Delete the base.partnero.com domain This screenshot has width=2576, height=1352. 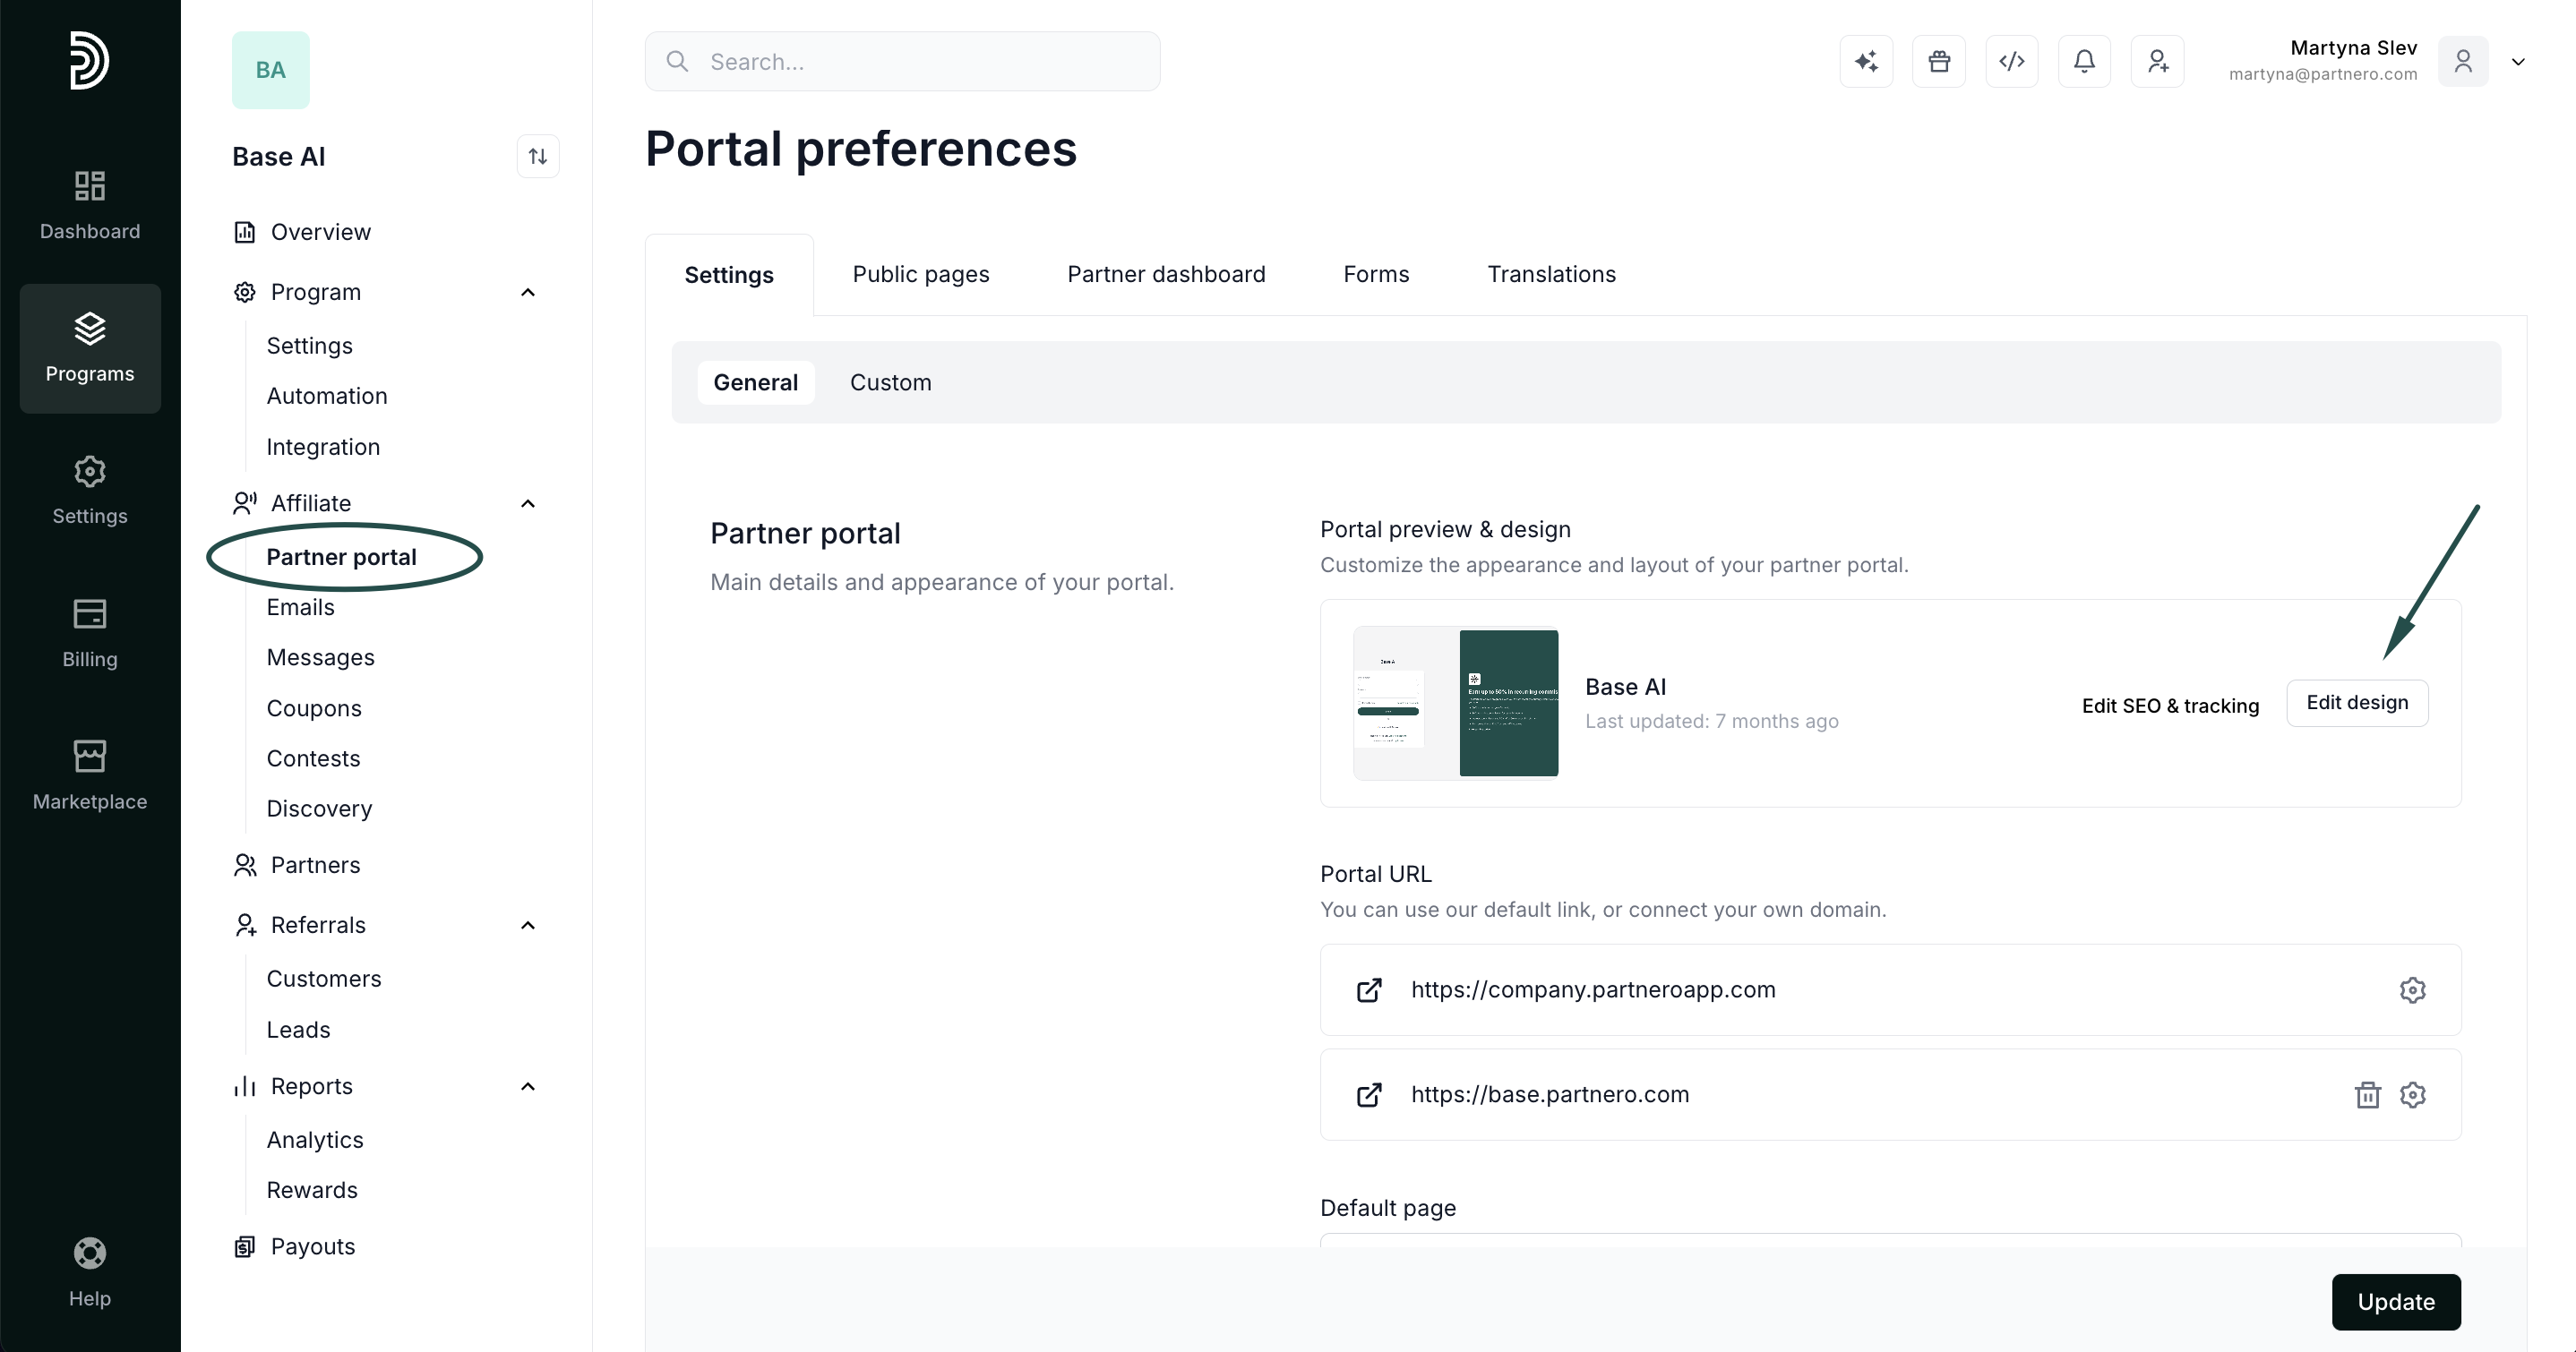pyautogui.click(x=2367, y=1095)
